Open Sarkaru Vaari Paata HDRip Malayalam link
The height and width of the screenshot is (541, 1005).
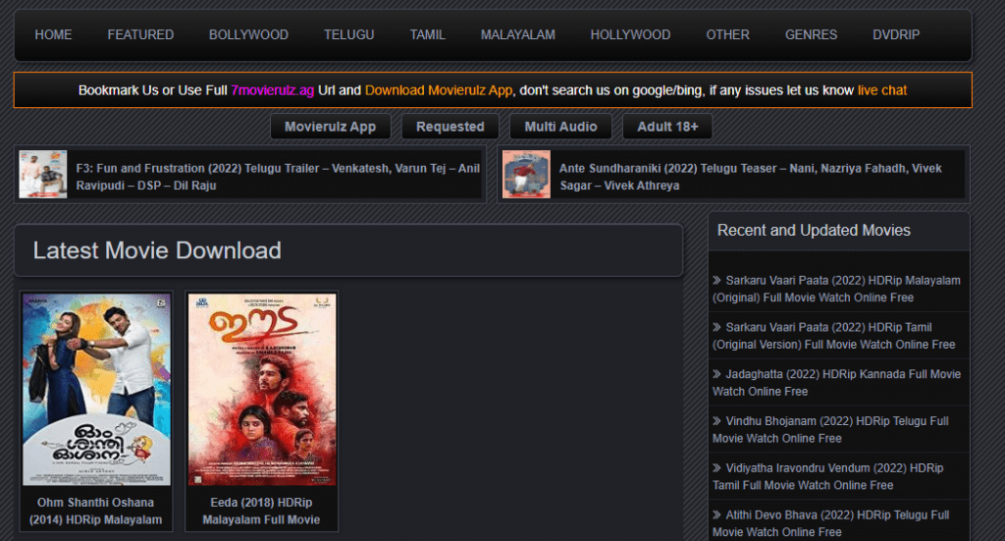pos(836,289)
